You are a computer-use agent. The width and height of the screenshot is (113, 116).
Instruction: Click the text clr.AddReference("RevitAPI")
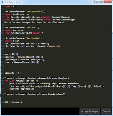coord(22,28)
